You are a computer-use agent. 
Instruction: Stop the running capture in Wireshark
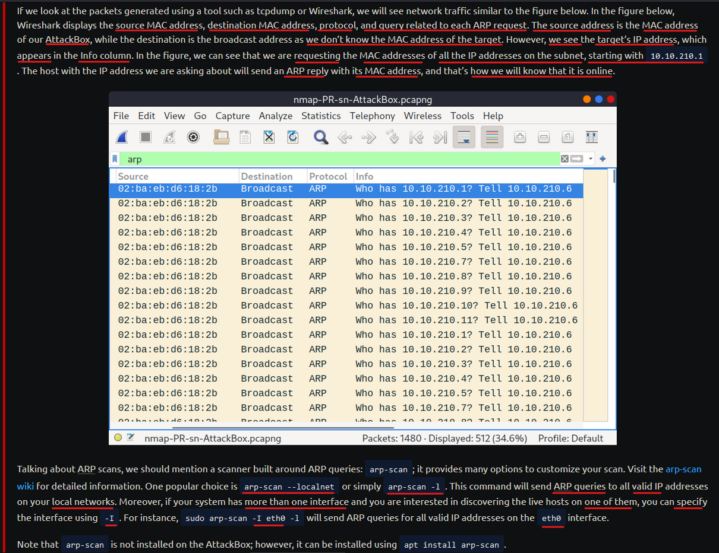146,138
